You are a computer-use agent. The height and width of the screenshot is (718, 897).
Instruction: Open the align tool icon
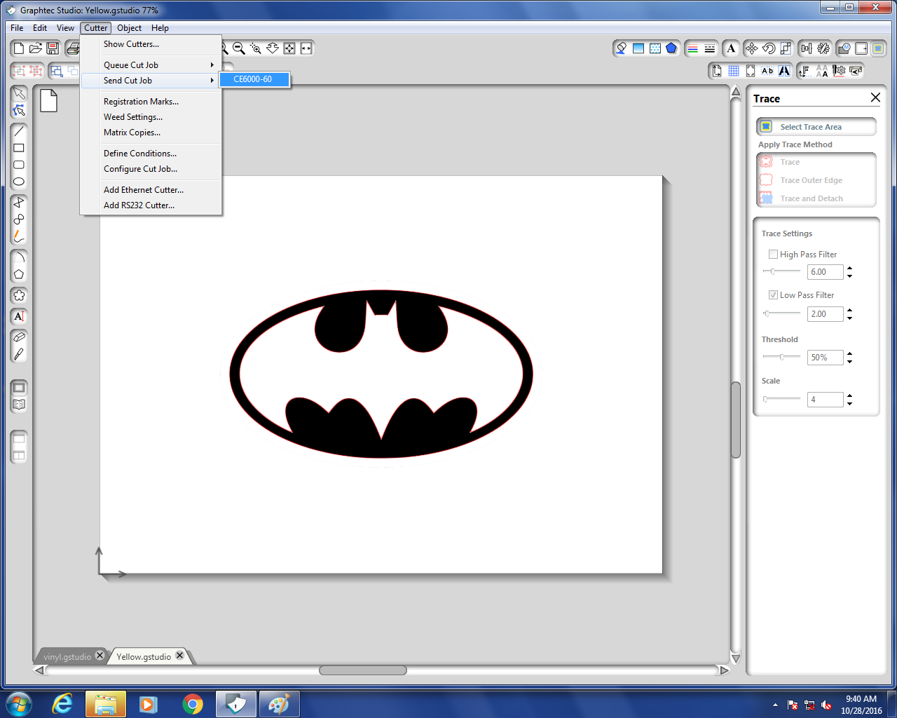coord(807,48)
